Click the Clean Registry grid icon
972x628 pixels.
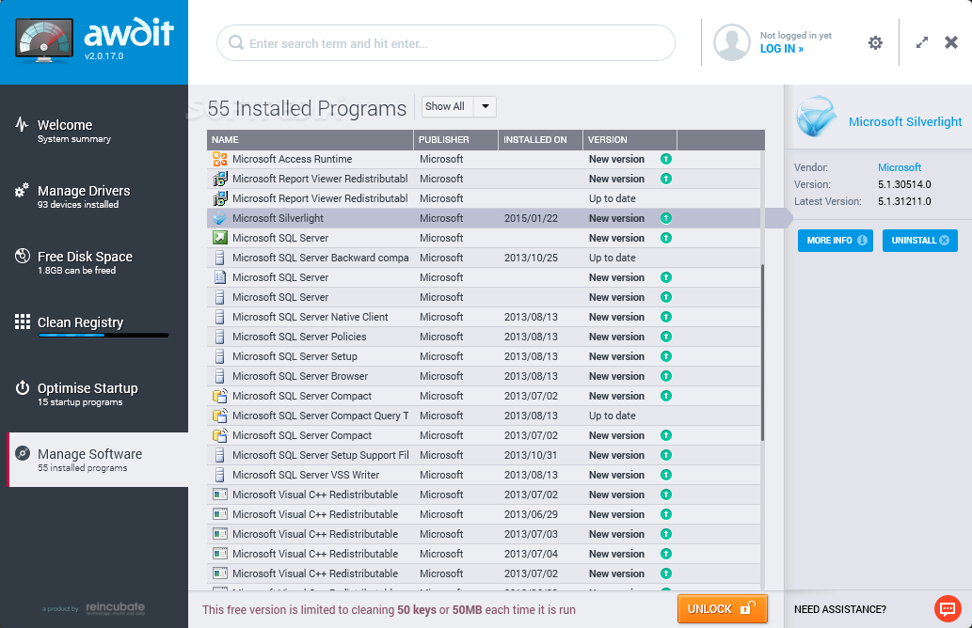[x=23, y=322]
